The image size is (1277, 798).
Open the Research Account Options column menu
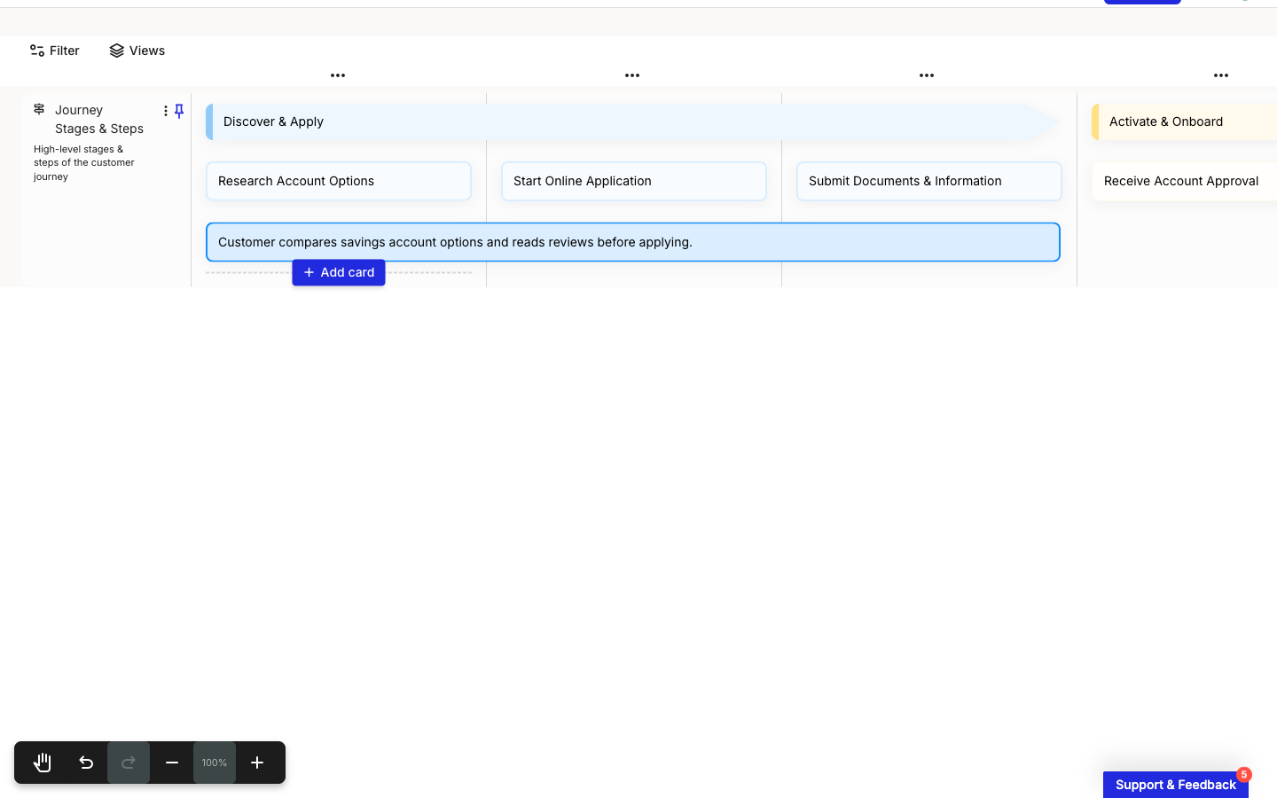point(338,75)
